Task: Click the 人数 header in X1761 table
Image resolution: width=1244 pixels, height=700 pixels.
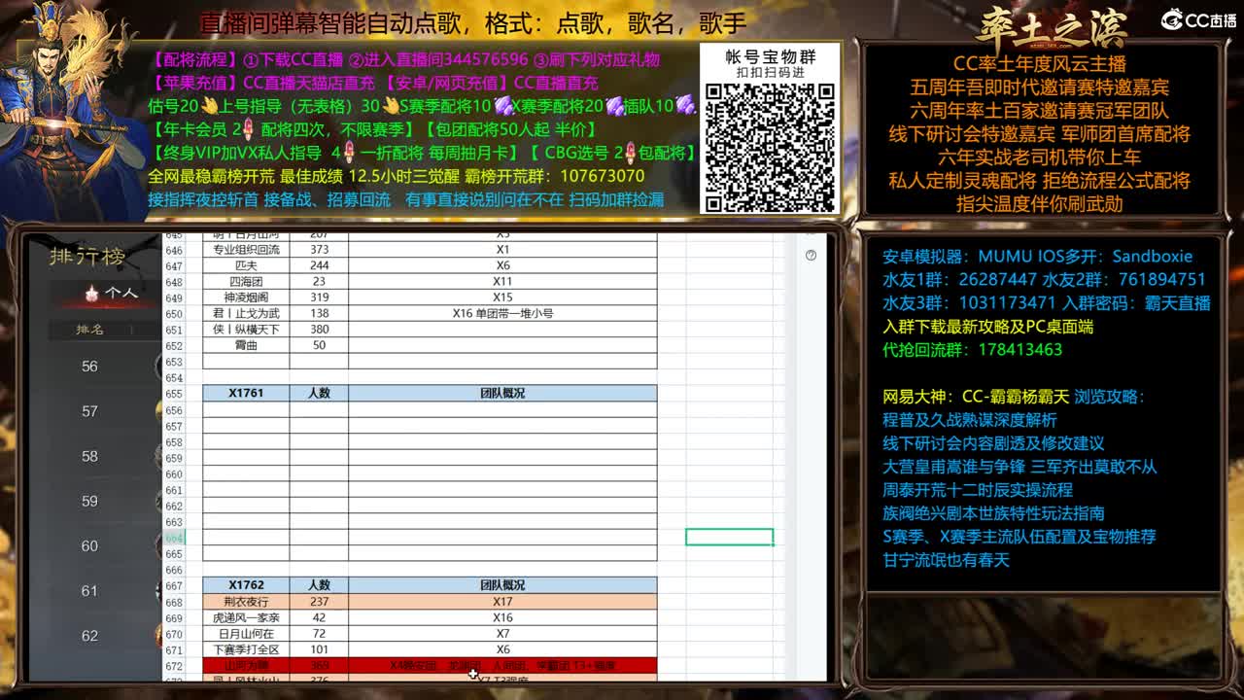Action: tap(319, 394)
